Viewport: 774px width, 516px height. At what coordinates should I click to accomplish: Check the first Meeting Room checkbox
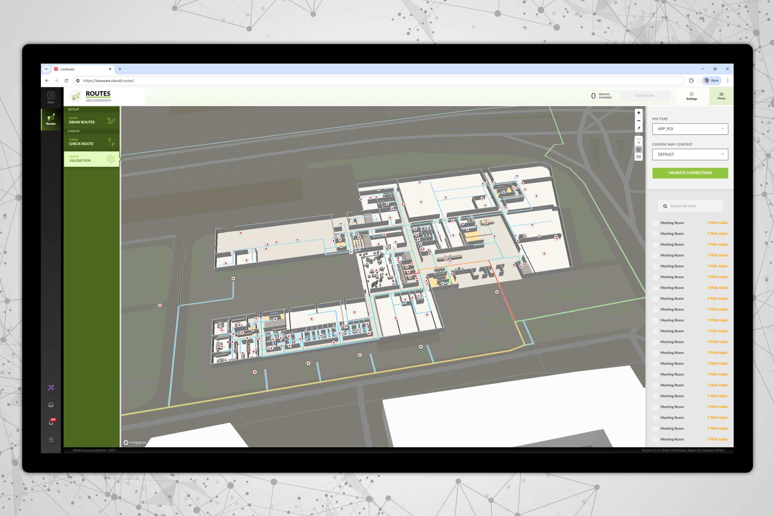coord(655,223)
